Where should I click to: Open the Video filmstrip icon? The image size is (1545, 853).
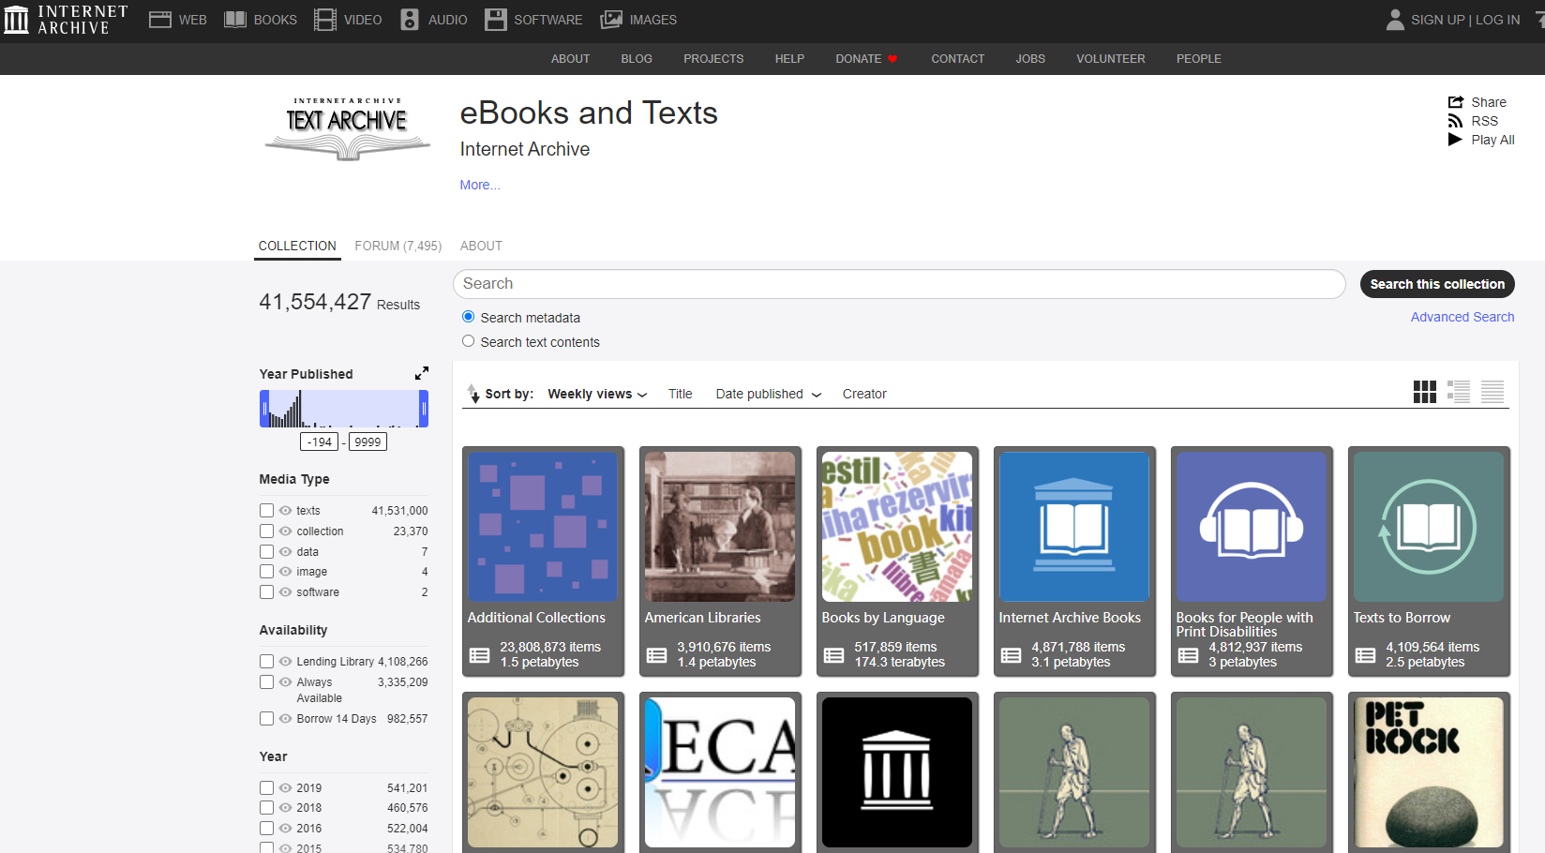(x=325, y=20)
